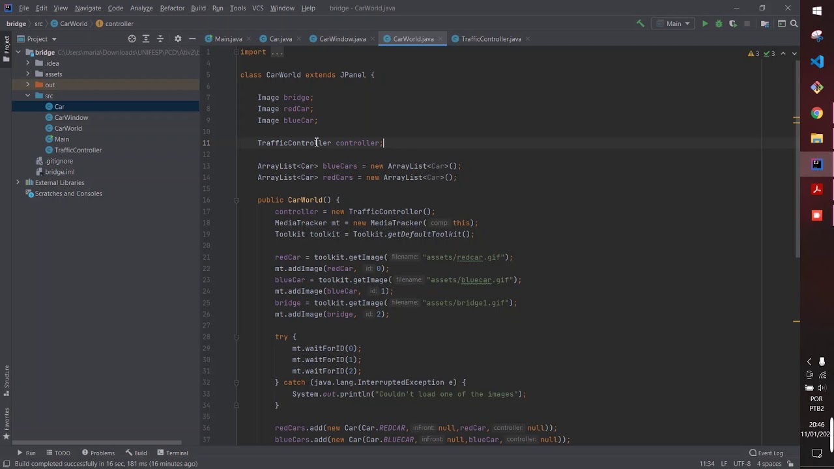834x469 pixels.
Task: Open the TODO tool window
Action: 57,453
